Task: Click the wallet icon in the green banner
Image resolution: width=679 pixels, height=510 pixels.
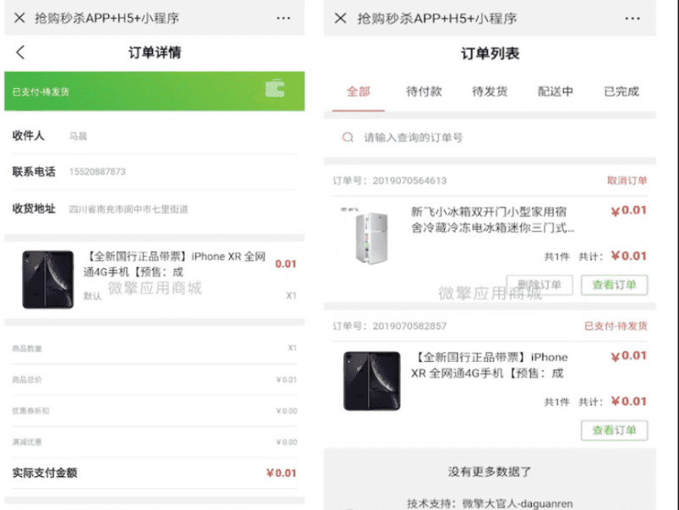Action: tap(275, 90)
